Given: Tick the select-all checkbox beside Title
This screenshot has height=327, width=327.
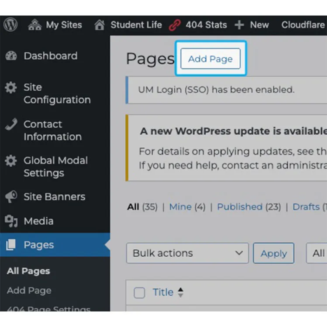Looking at the screenshot, I should (x=139, y=293).
